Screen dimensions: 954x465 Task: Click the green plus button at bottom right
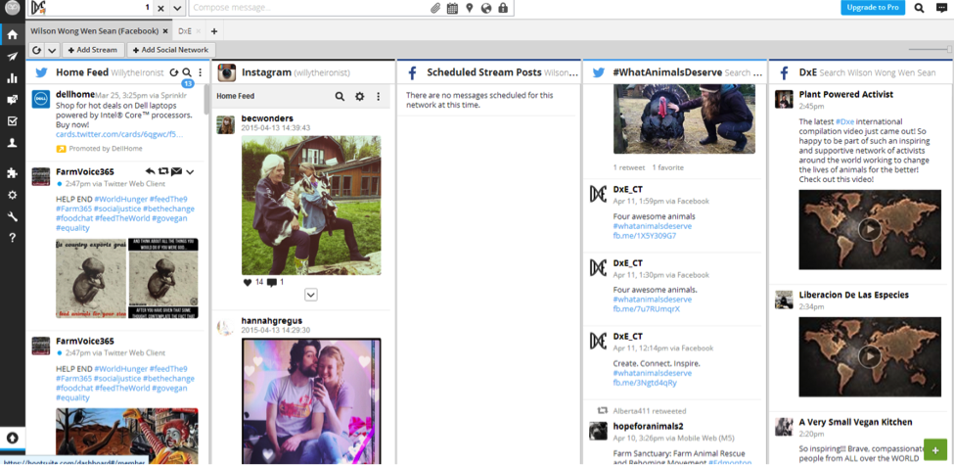[935, 450]
